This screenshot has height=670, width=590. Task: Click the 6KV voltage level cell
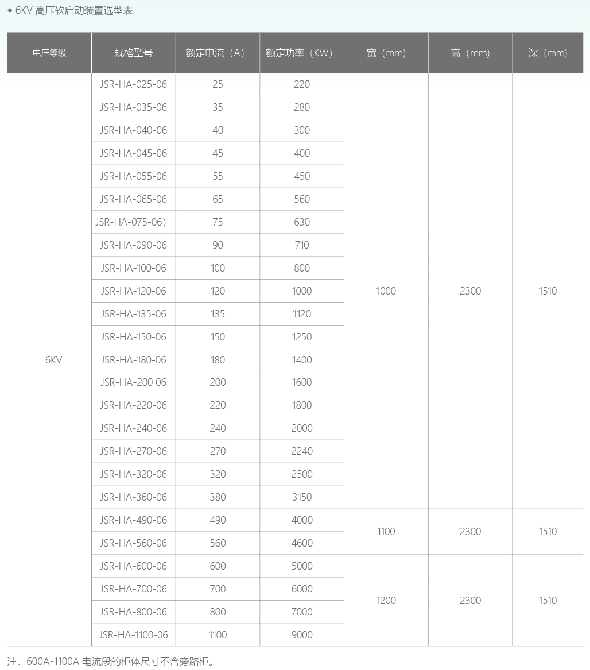(x=53, y=360)
